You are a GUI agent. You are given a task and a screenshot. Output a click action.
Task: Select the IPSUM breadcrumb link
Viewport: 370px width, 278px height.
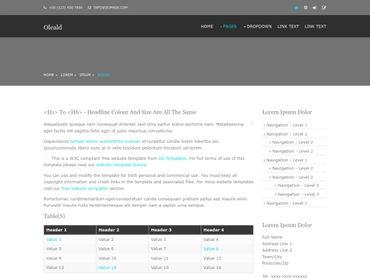(x=85, y=75)
